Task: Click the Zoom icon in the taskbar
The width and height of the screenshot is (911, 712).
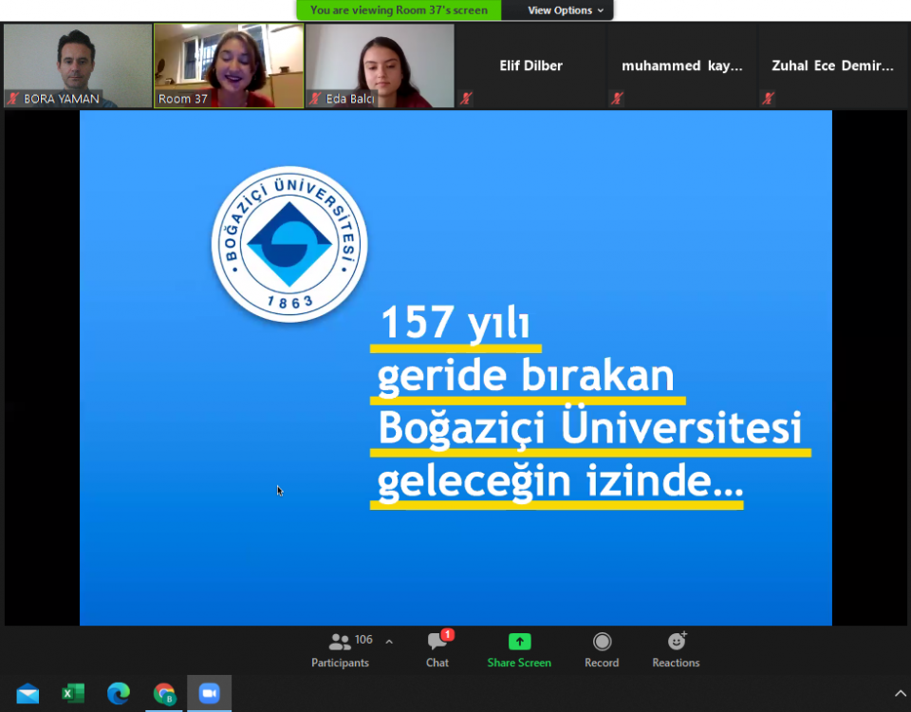Action: 209,693
